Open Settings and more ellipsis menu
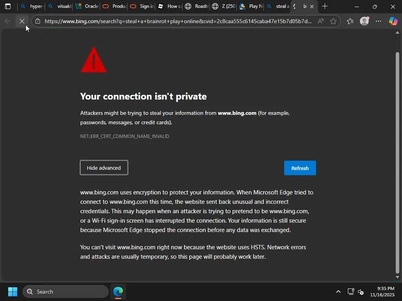The height and width of the screenshot is (301, 402). [378, 21]
